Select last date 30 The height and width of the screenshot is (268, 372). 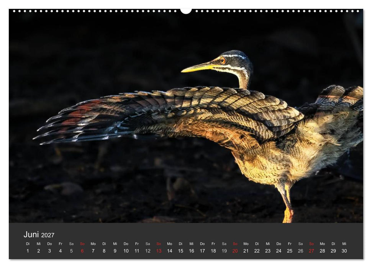click(344, 251)
